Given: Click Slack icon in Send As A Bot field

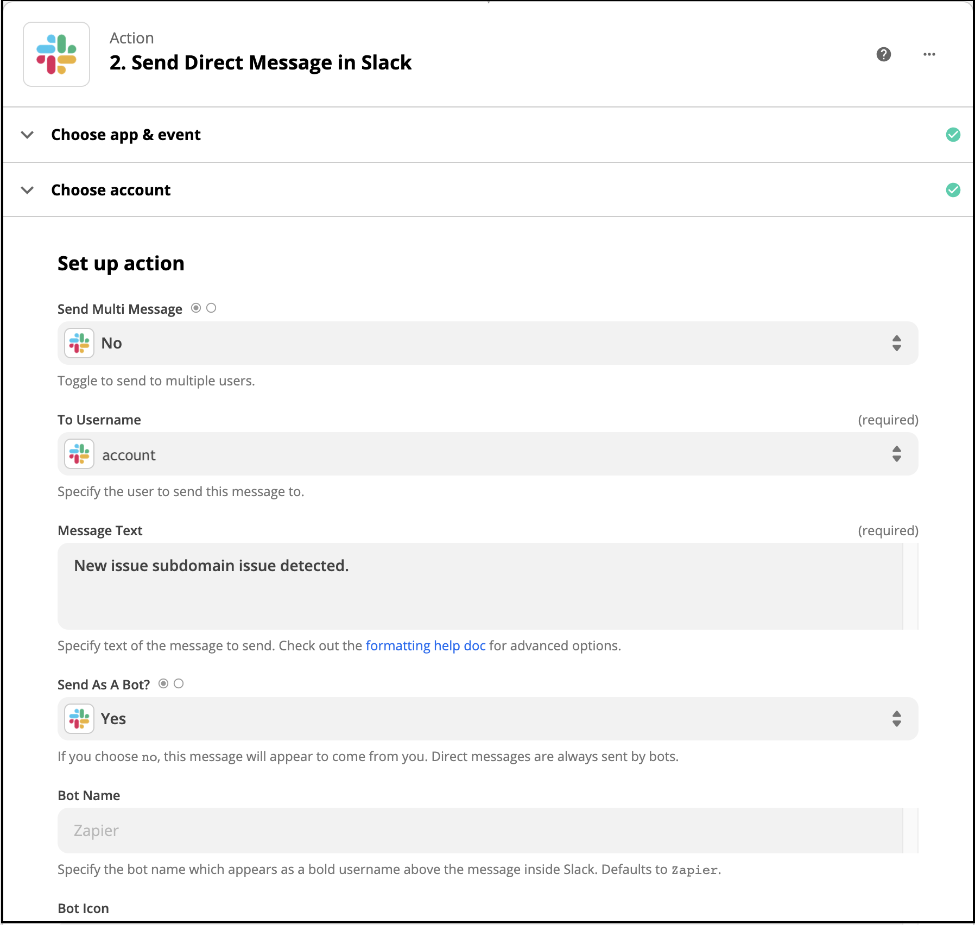Looking at the screenshot, I should click(79, 719).
